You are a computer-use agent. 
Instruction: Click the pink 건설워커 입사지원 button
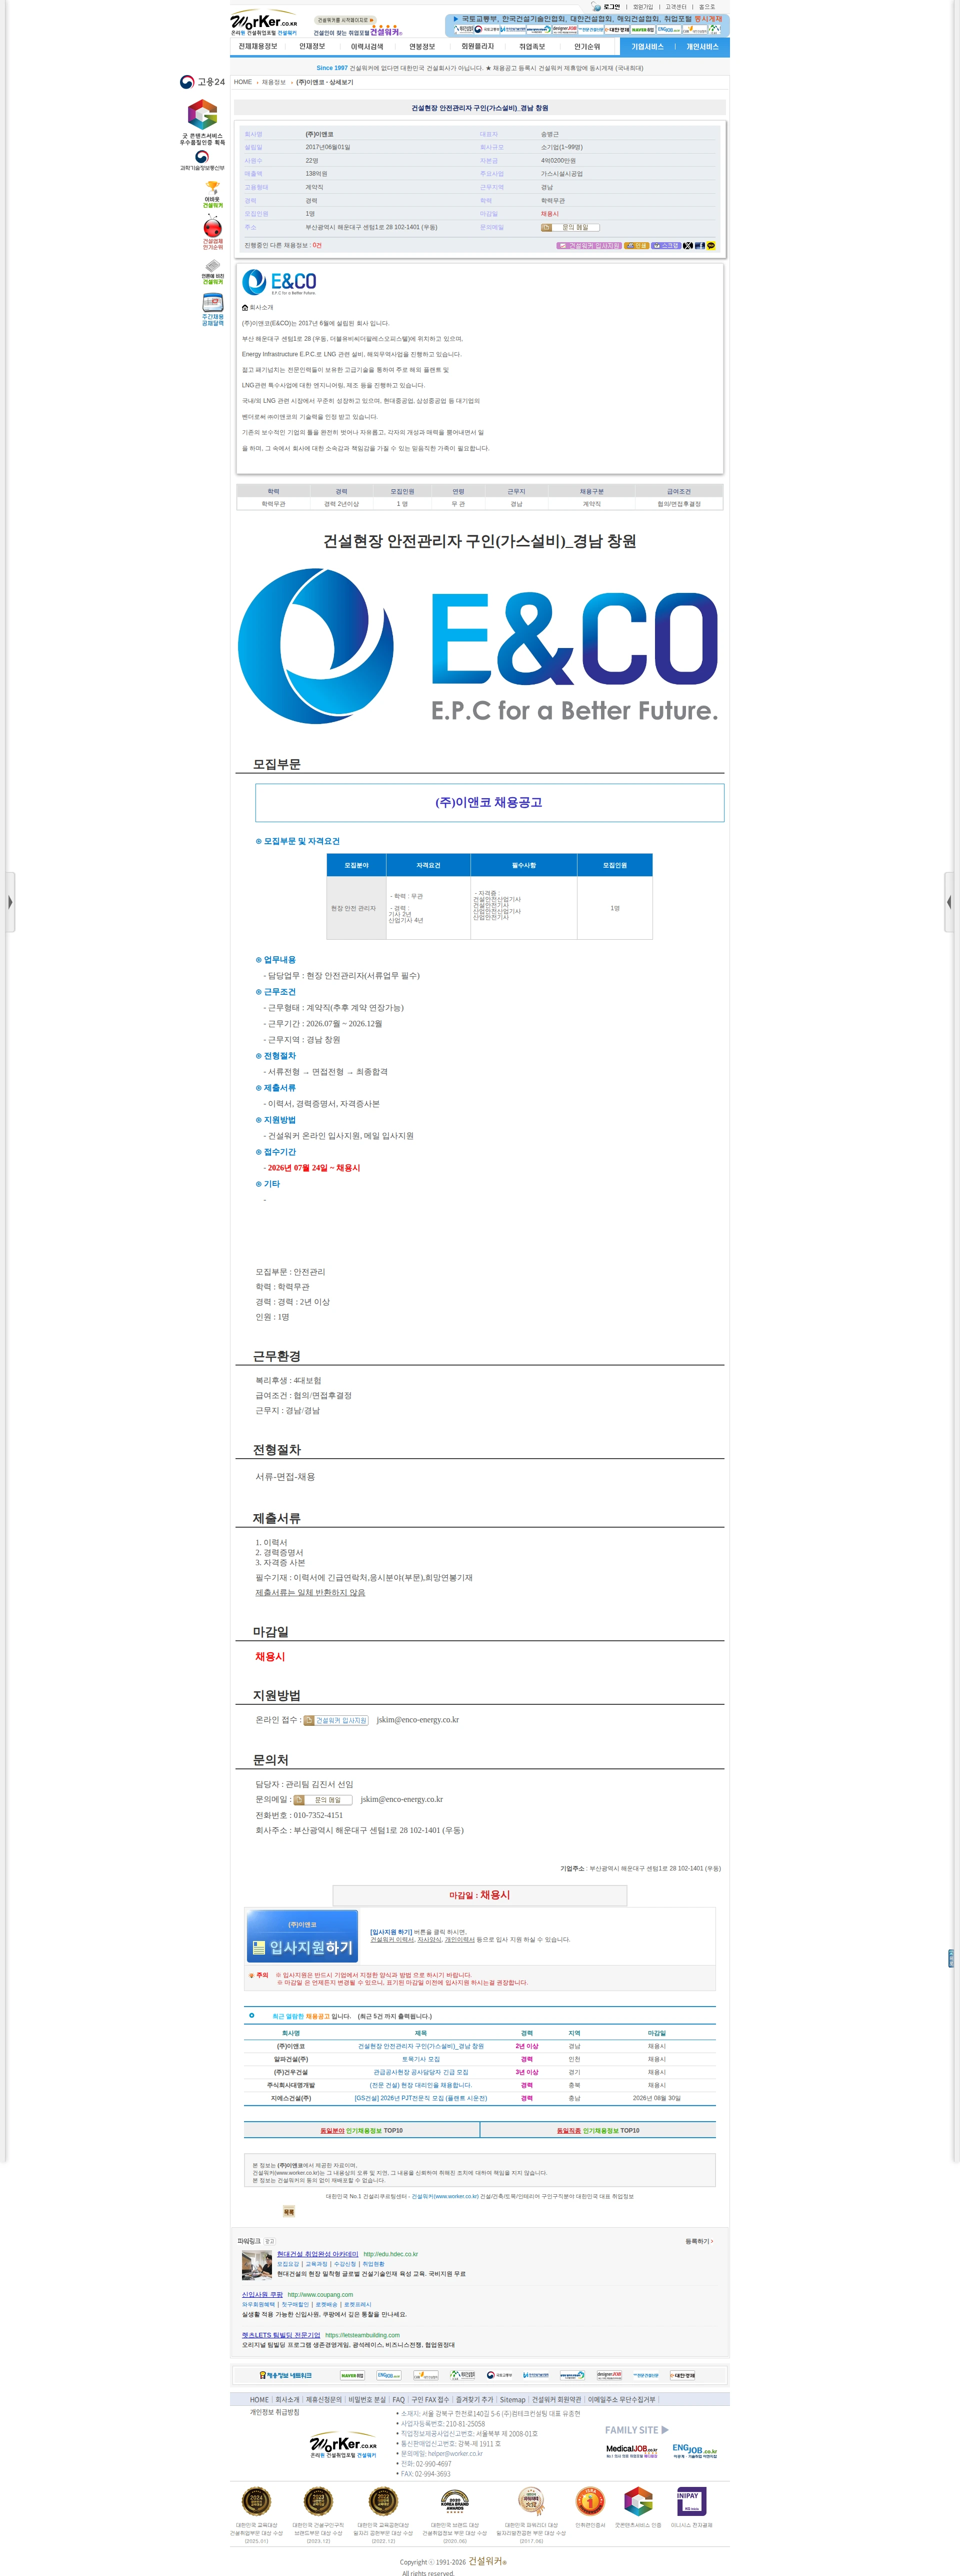pos(589,245)
